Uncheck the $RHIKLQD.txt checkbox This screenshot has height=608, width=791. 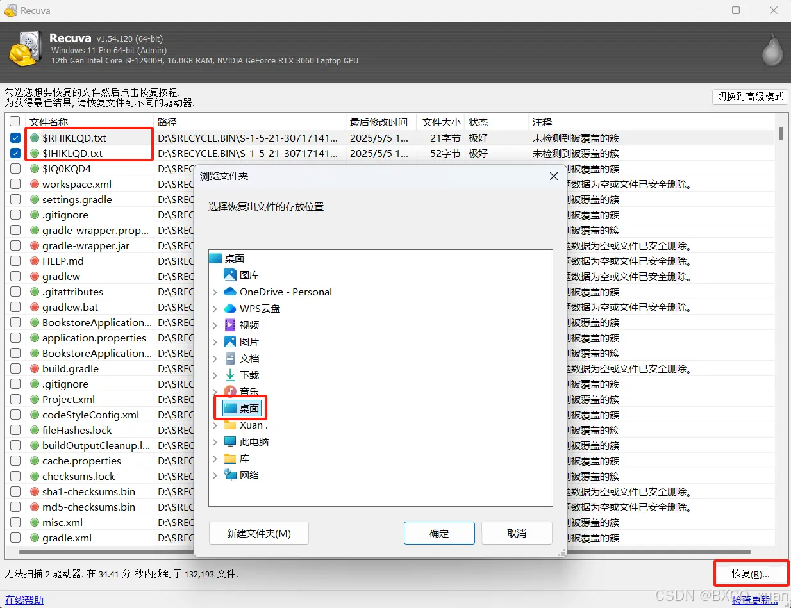click(x=15, y=138)
